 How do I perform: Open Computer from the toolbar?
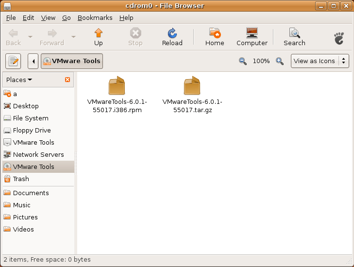pos(252,37)
